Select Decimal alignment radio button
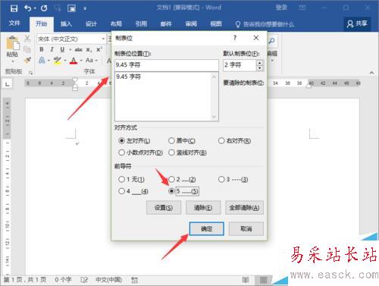The height and width of the screenshot is (286, 379). coord(122,152)
